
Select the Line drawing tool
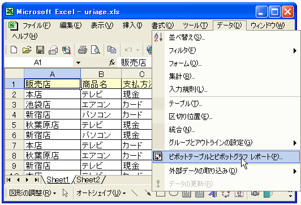pos(134,193)
